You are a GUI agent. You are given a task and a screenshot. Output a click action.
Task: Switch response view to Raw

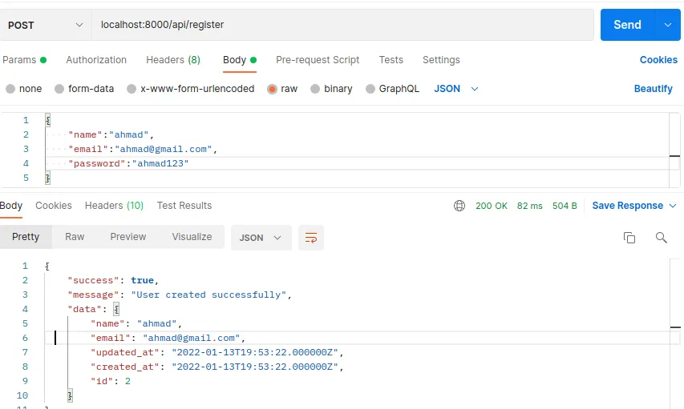click(x=75, y=237)
